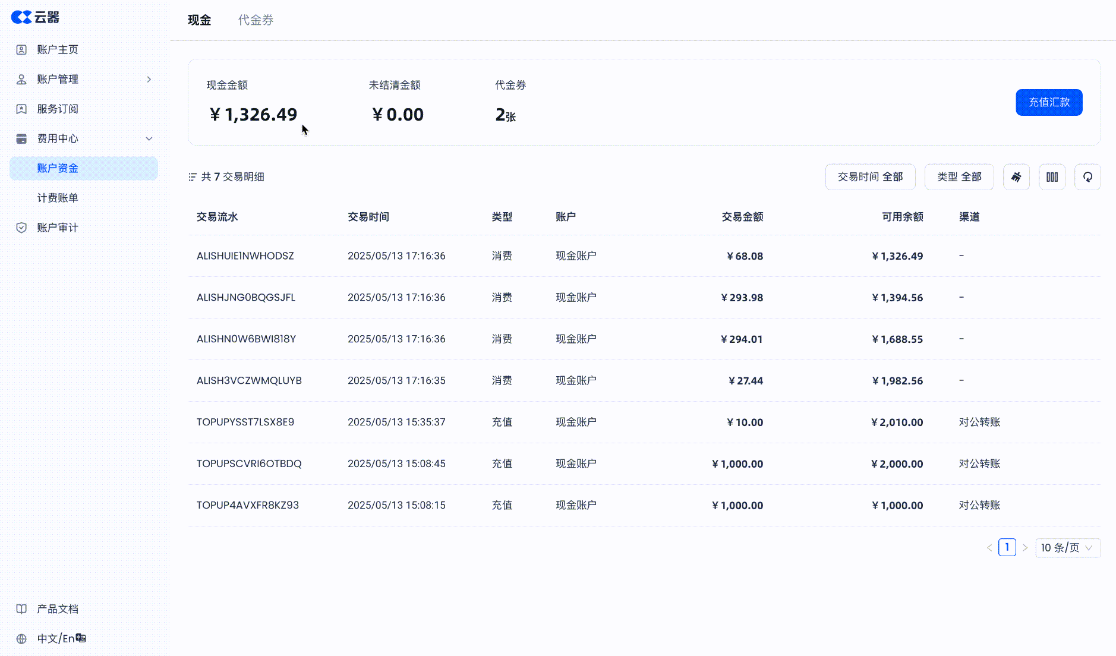Image resolution: width=1116 pixels, height=656 pixels.
Task: Open the 10 条/页 page size dropdown
Action: pyautogui.click(x=1067, y=548)
